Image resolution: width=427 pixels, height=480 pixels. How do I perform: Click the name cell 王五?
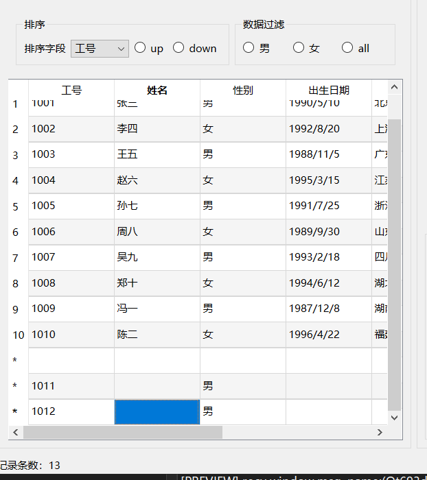pyautogui.click(x=157, y=154)
